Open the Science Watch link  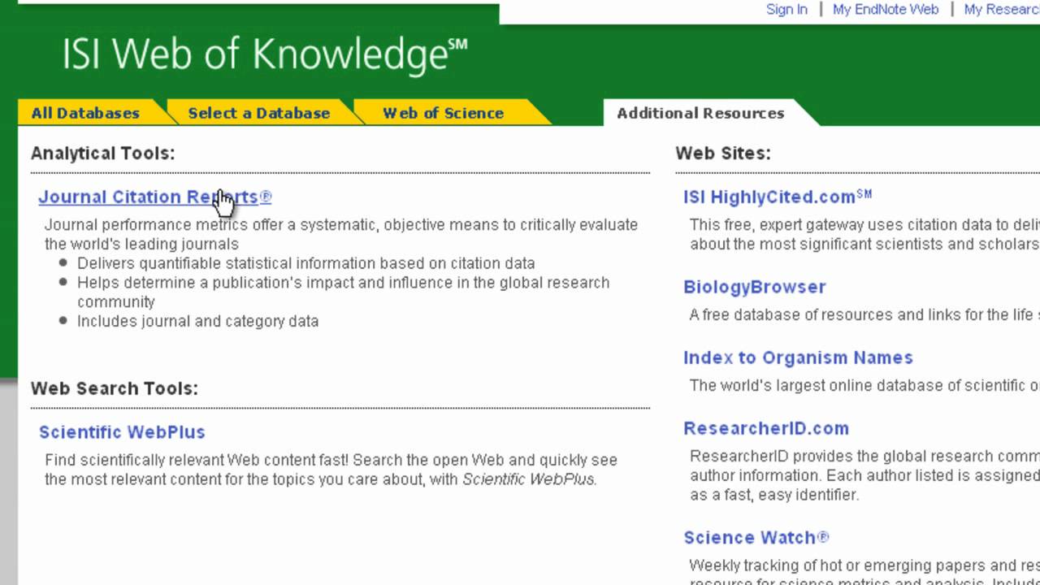[756, 538]
